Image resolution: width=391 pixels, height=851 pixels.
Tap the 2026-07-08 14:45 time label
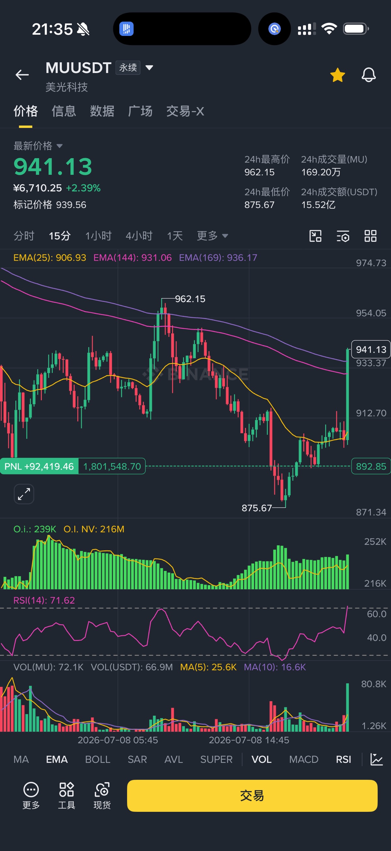point(249,740)
